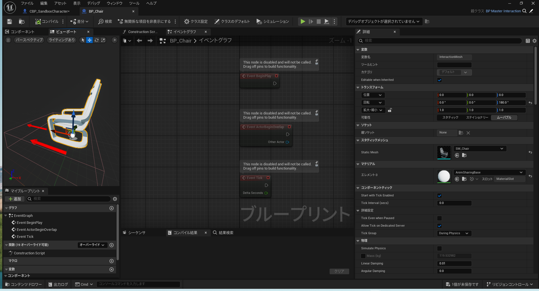Screen dimensions: 539x291
Task: Open the SM_Chair static mesh dropdown
Action: pyautogui.click(x=480, y=149)
